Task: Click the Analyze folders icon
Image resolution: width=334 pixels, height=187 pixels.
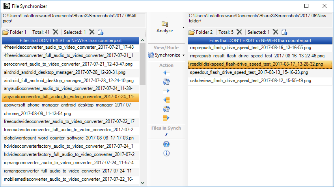Action: tap(165, 24)
